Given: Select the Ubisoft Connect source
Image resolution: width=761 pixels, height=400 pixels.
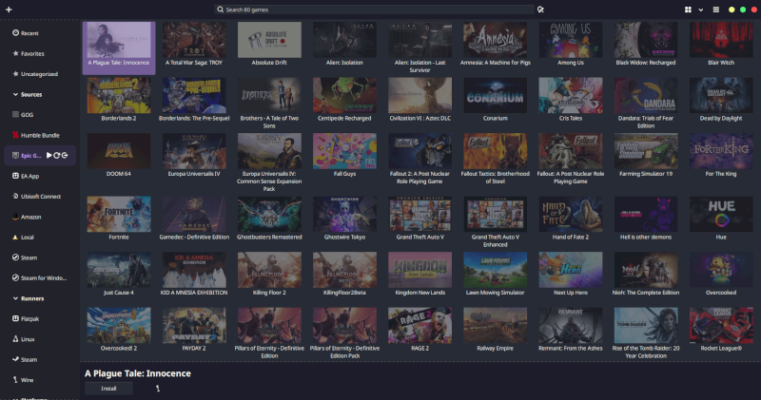Looking at the screenshot, I should [x=40, y=197].
